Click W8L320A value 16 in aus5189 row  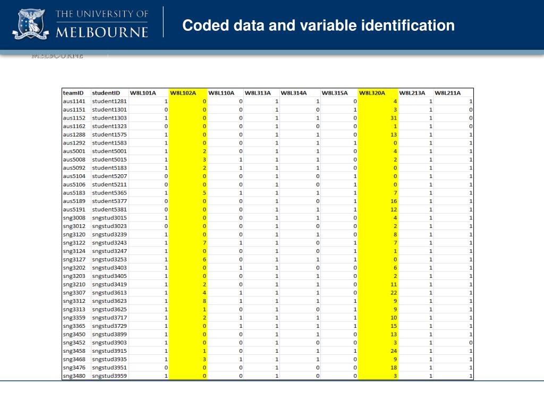point(394,201)
